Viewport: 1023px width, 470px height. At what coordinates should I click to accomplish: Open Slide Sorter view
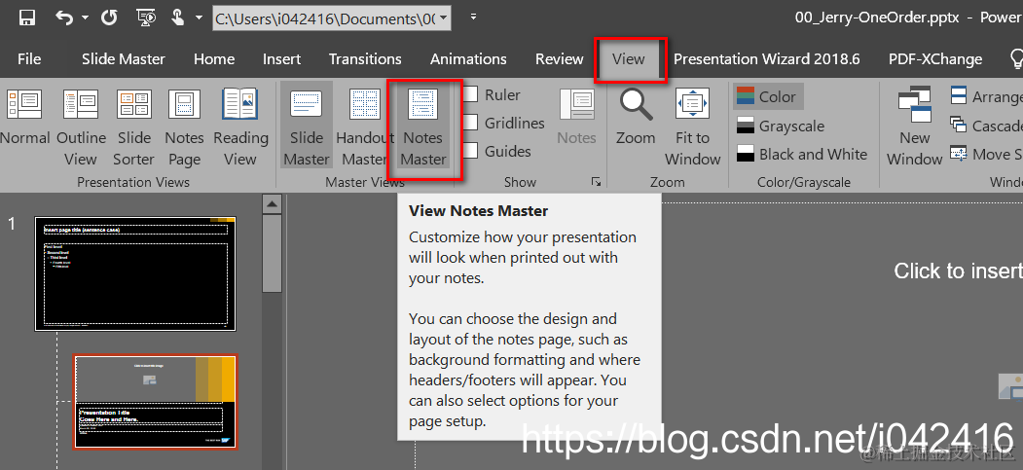134,127
